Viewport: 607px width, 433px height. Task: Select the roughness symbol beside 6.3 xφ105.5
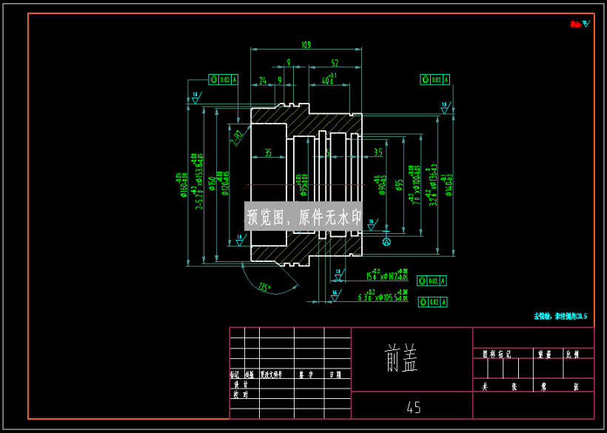coord(335,295)
